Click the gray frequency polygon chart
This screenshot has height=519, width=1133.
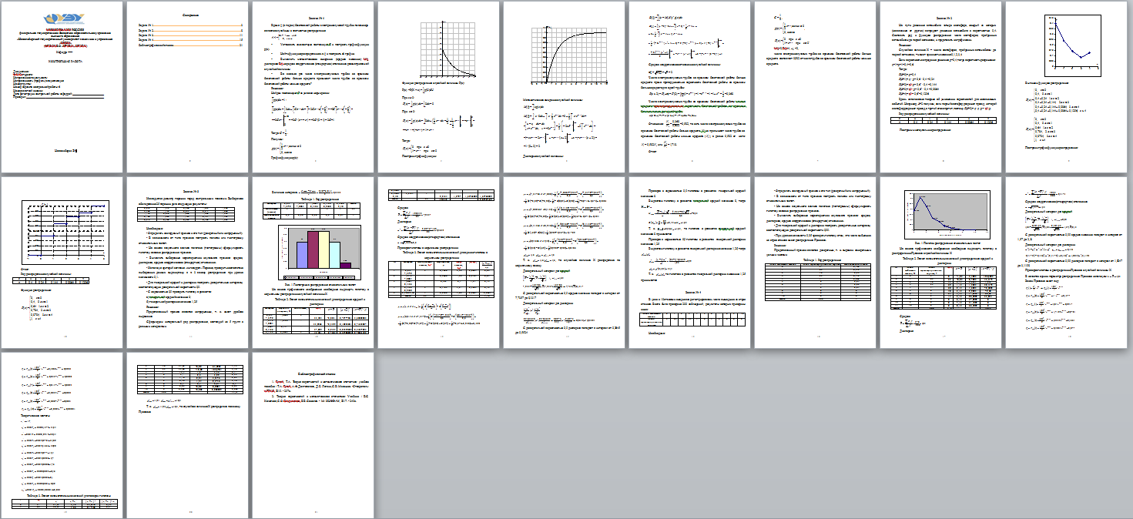(946, 216)
